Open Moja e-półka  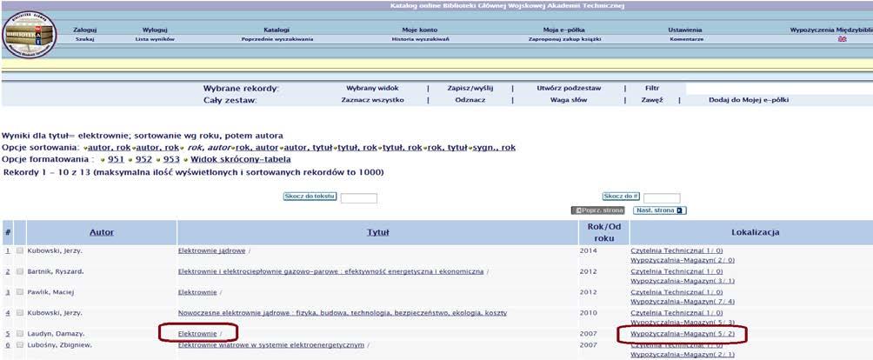click(564, 30)
